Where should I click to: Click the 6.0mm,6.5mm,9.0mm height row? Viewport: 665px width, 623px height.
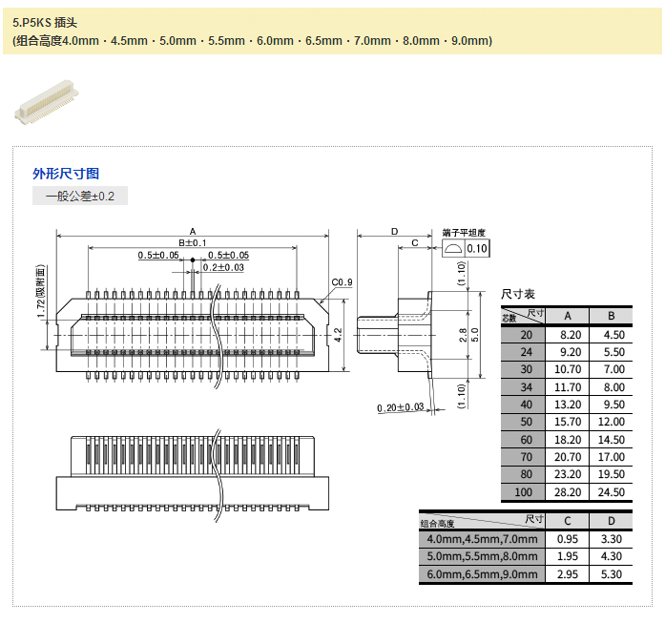point(483,574)
